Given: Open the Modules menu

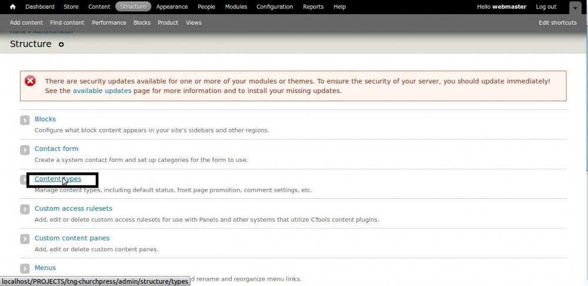Looking at the screenshot, I should tap(236, 7).
